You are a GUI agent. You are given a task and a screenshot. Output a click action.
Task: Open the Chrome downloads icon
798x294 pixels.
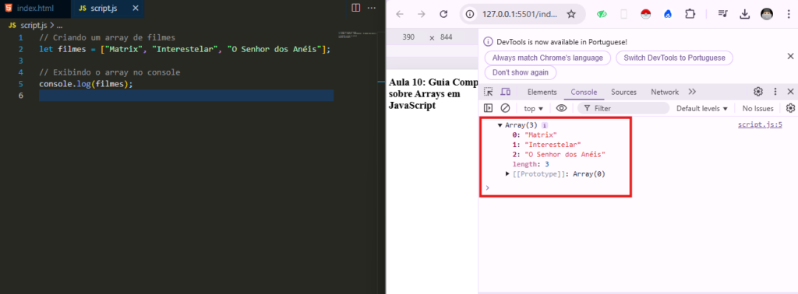pos(745,14)
